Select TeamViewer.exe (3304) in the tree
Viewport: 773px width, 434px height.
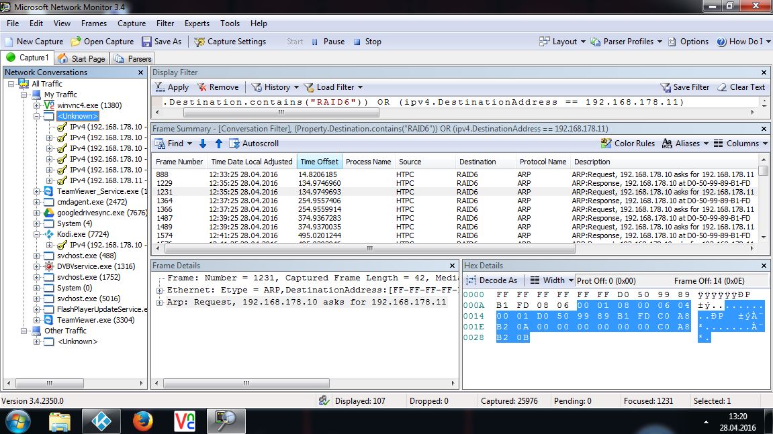click(95, 320)
